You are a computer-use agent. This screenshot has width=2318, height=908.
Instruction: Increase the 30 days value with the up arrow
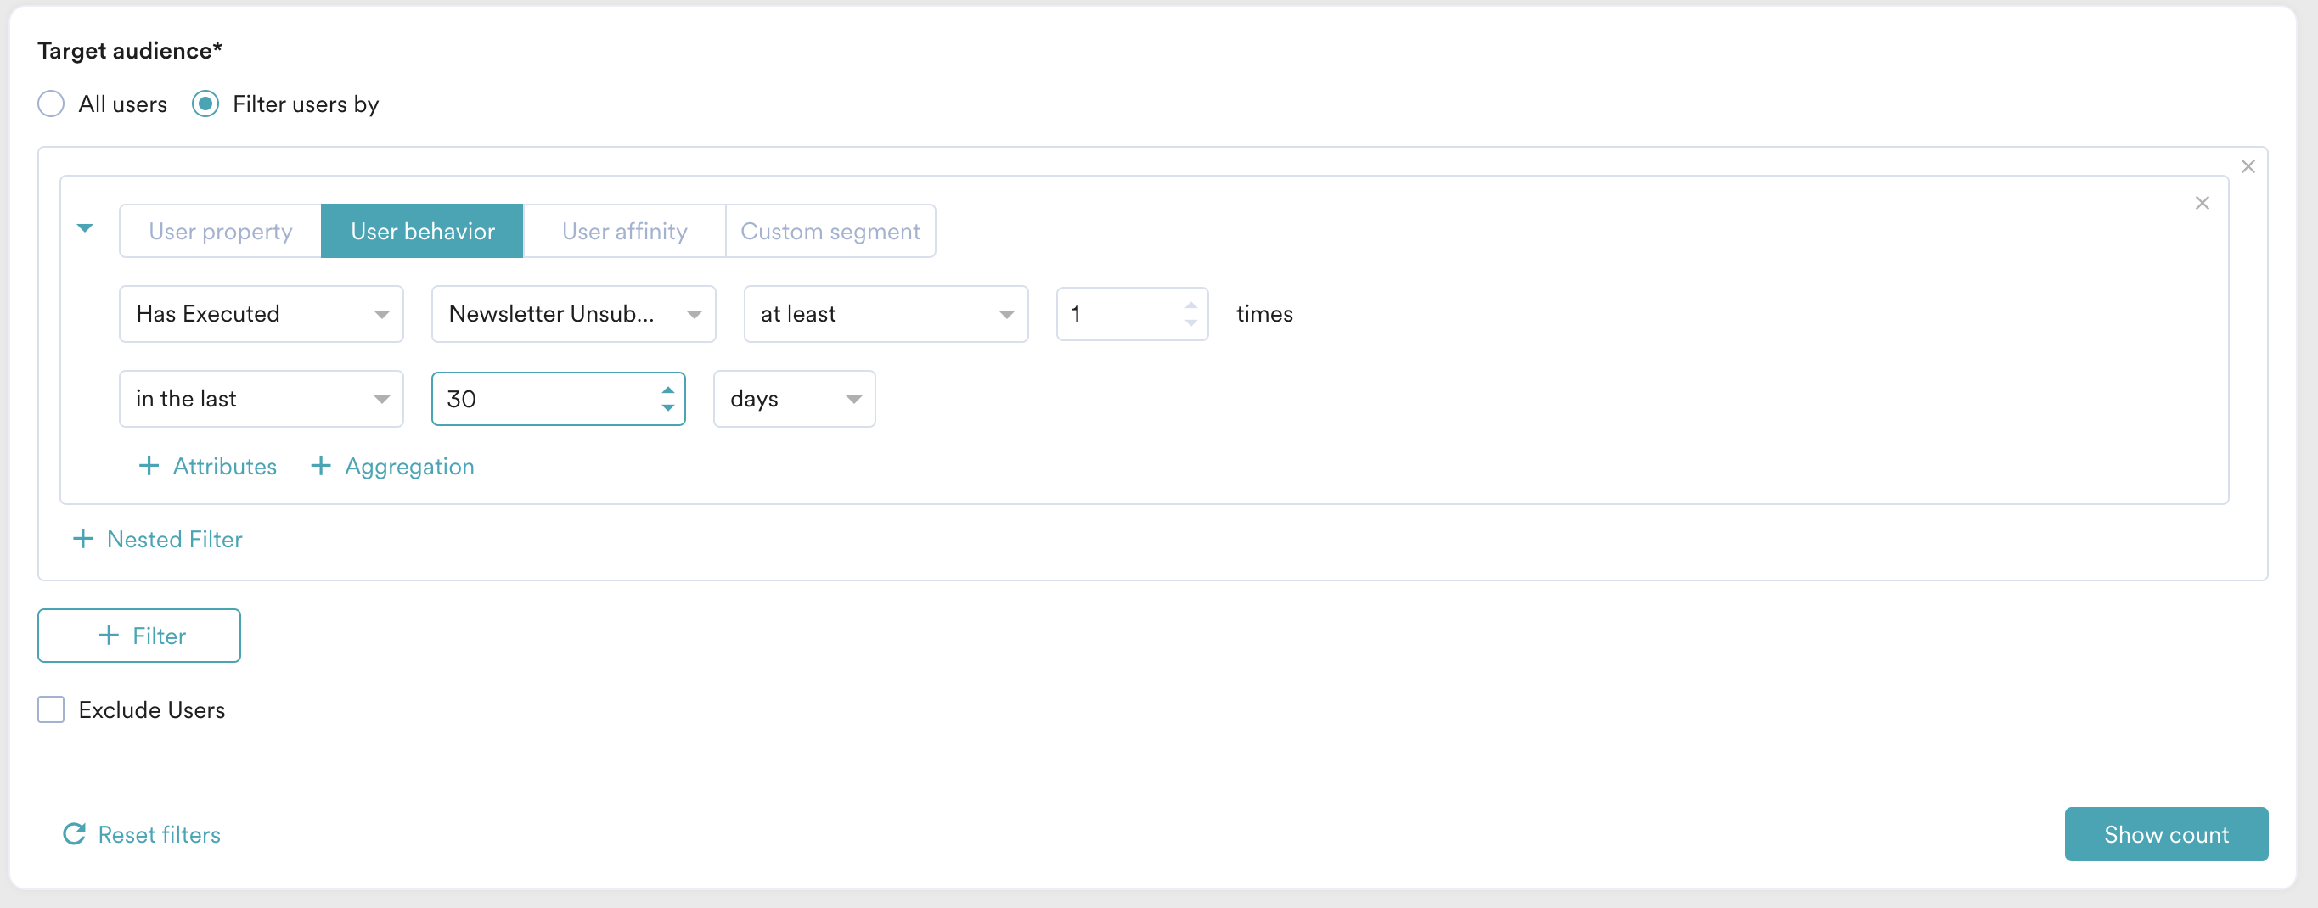point(667,390)
